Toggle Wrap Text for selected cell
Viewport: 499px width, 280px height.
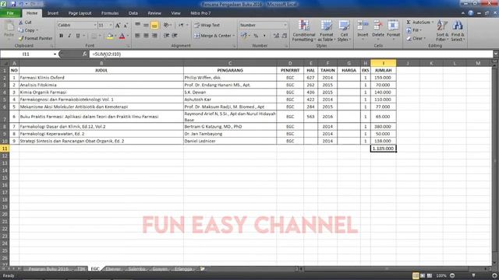207,25
